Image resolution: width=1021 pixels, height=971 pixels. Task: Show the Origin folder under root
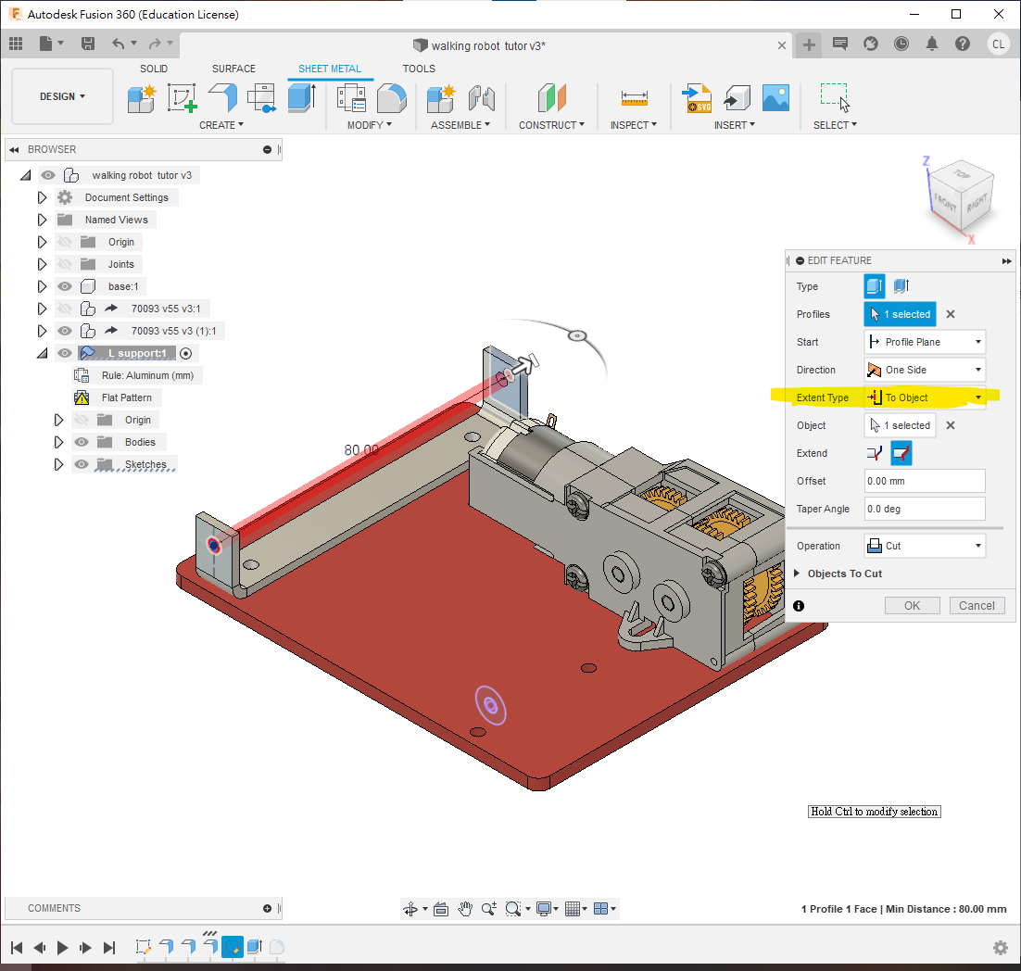coord(65,242)
